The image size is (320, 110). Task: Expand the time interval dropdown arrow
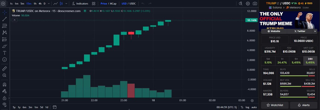(48, 4)
